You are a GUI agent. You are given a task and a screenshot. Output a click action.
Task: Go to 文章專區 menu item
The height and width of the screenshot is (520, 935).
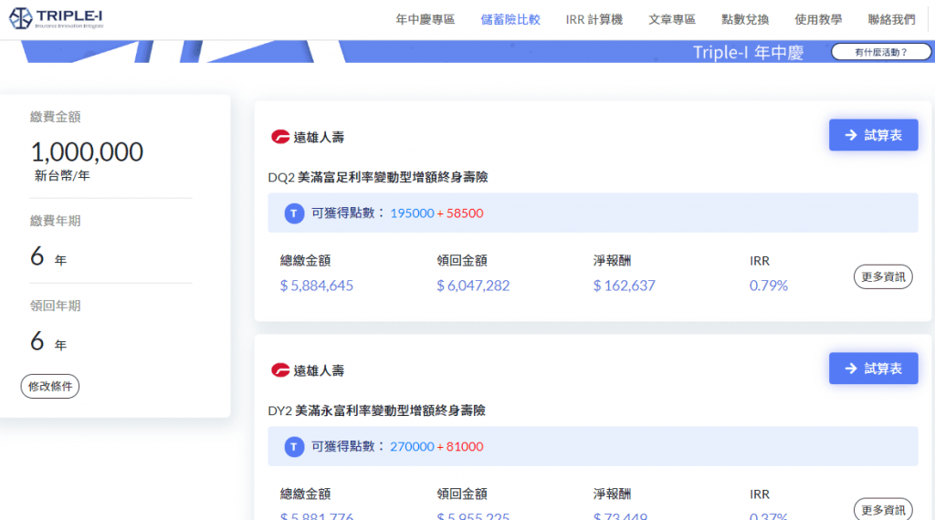point(672,20)
